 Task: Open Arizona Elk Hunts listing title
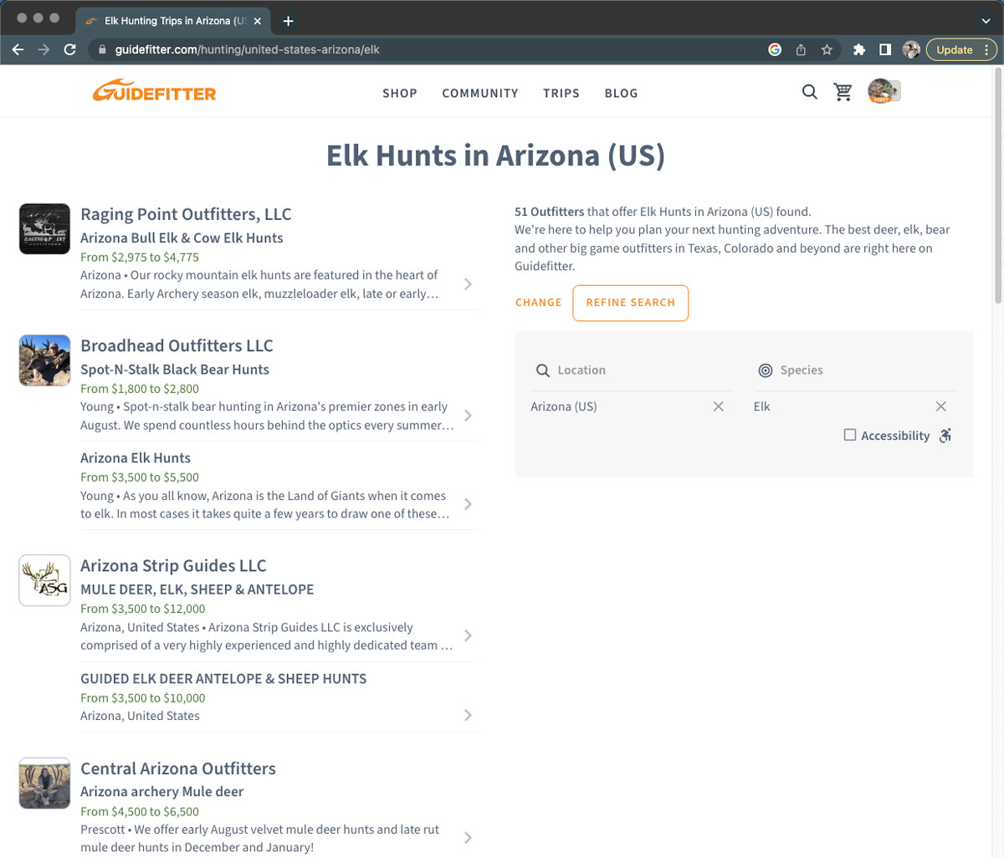pos(136,457)
